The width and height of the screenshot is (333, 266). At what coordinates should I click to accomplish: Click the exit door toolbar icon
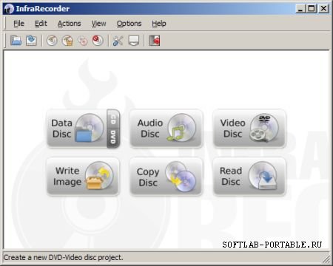click(155, 41)
